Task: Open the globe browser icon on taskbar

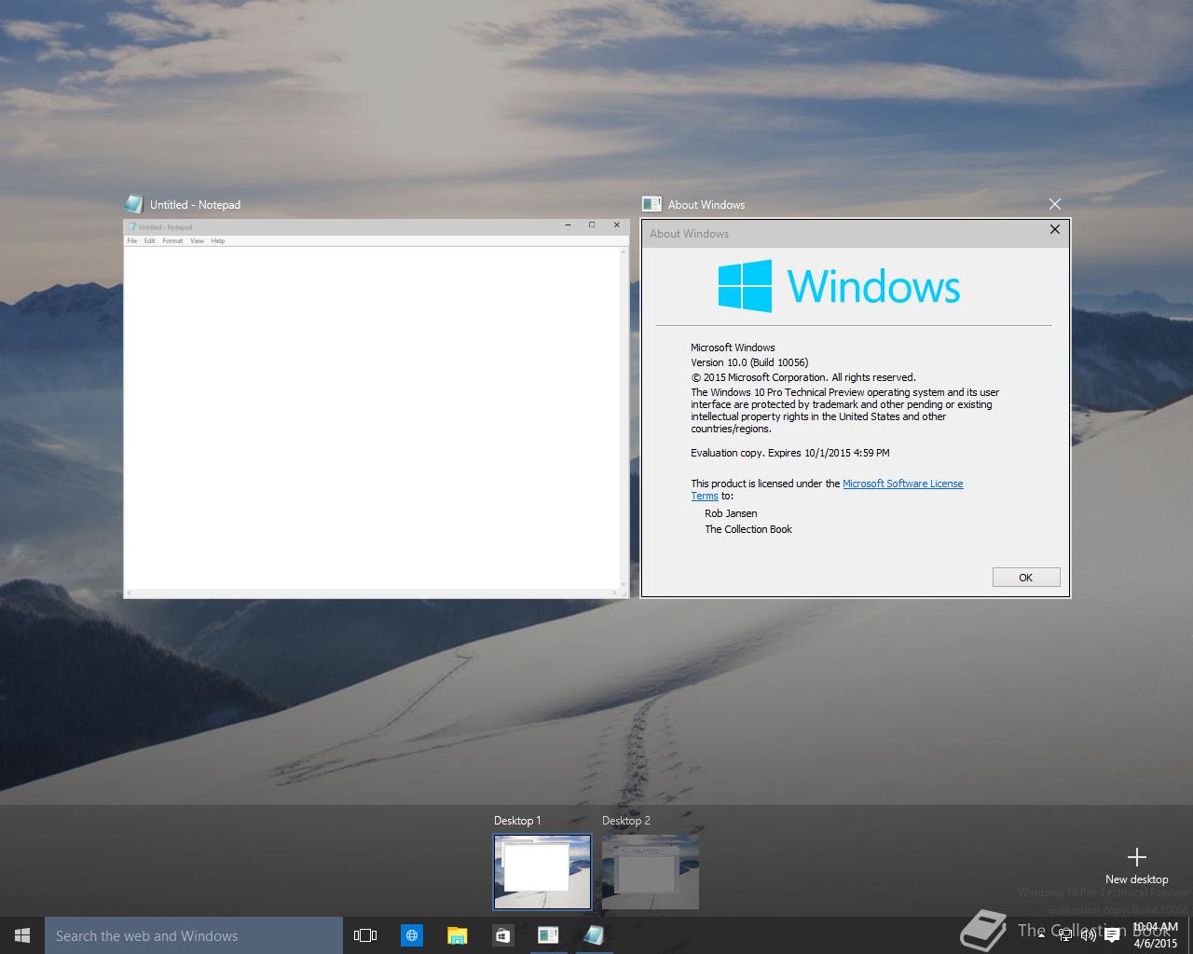Action: tap(411, 935)
